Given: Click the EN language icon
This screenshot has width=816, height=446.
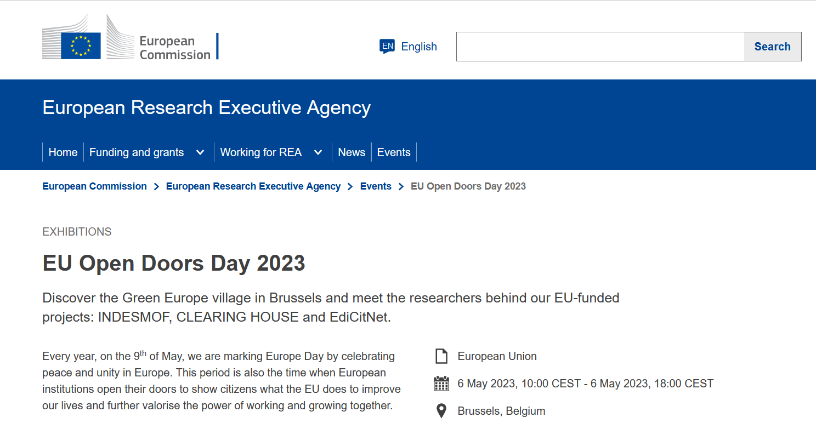Looking at the screenshot, I should tap(387, 47).
